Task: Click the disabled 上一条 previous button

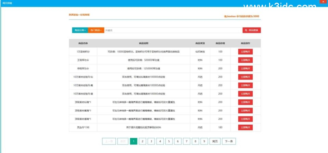Action: pyautogui.click(x=109, y=141)
